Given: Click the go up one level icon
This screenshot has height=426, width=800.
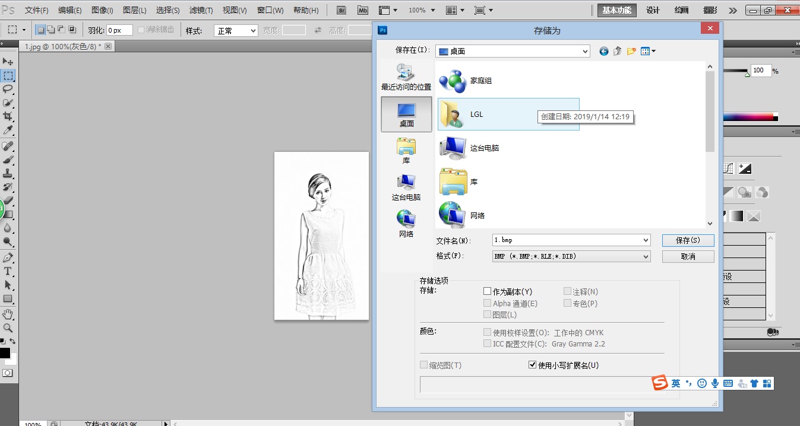Looking at the screenshot, I should 618,52.
